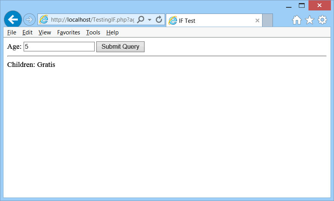The image size is (334, 201).
Task: Select the IF Test tab
Action: coord(214,20)
